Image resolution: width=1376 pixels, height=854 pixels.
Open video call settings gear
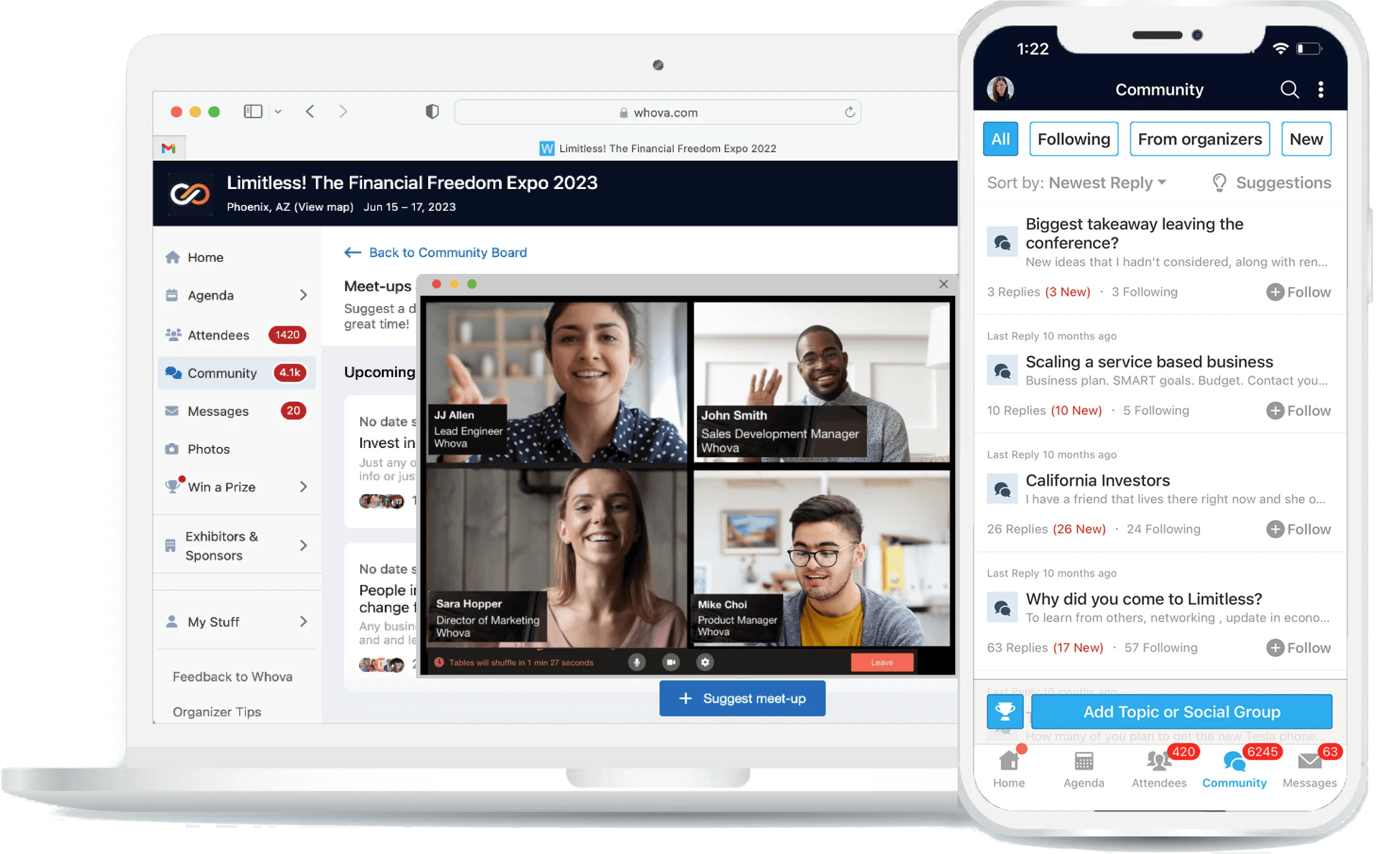point(705,662)
